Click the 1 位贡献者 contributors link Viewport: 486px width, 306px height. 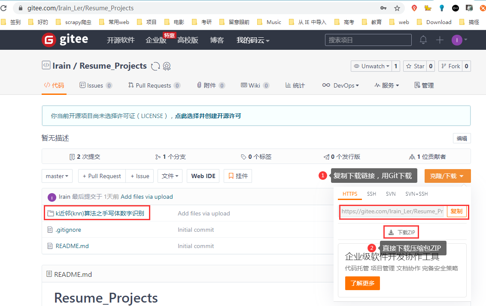(x=428, y=157)
